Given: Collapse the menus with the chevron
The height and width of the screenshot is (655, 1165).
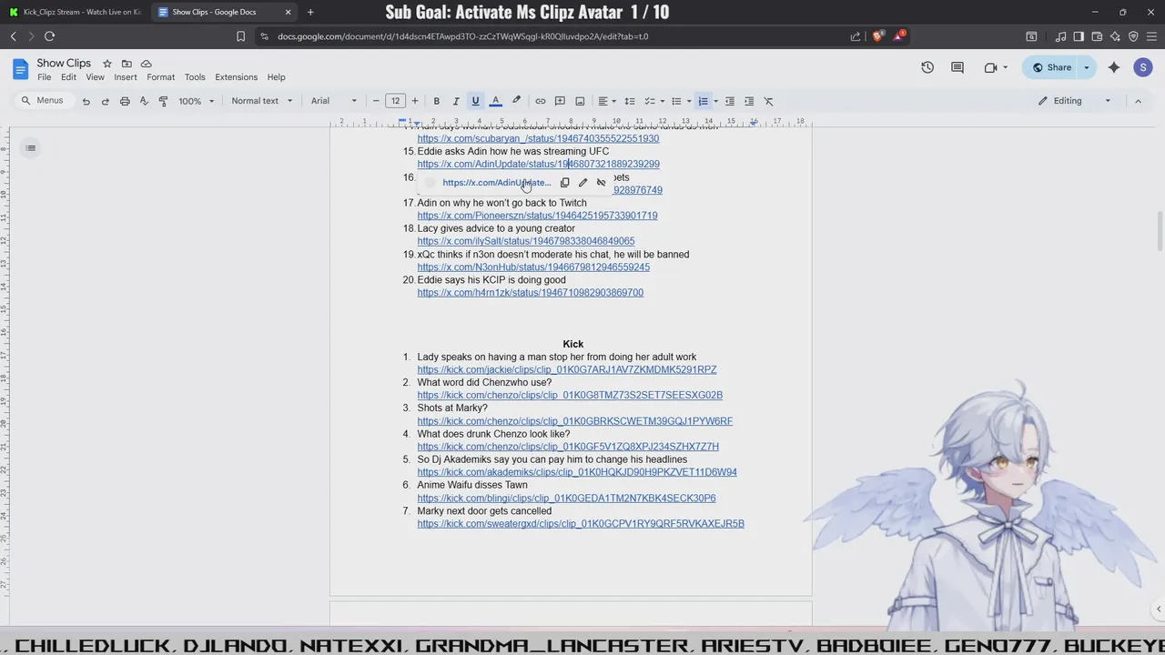Looking at the screenshot, I should (x=1138, y=101).
